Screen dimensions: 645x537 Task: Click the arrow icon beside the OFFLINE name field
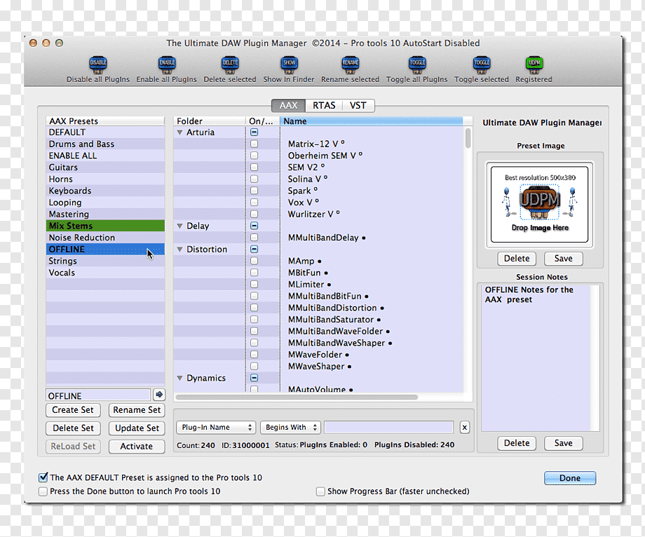(159, 395)
